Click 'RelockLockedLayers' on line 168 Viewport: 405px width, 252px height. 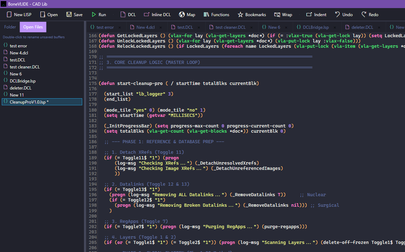click(141, 46)
